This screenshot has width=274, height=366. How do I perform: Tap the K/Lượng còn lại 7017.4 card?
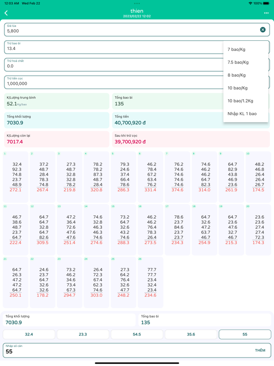click(x=57, y=139)
